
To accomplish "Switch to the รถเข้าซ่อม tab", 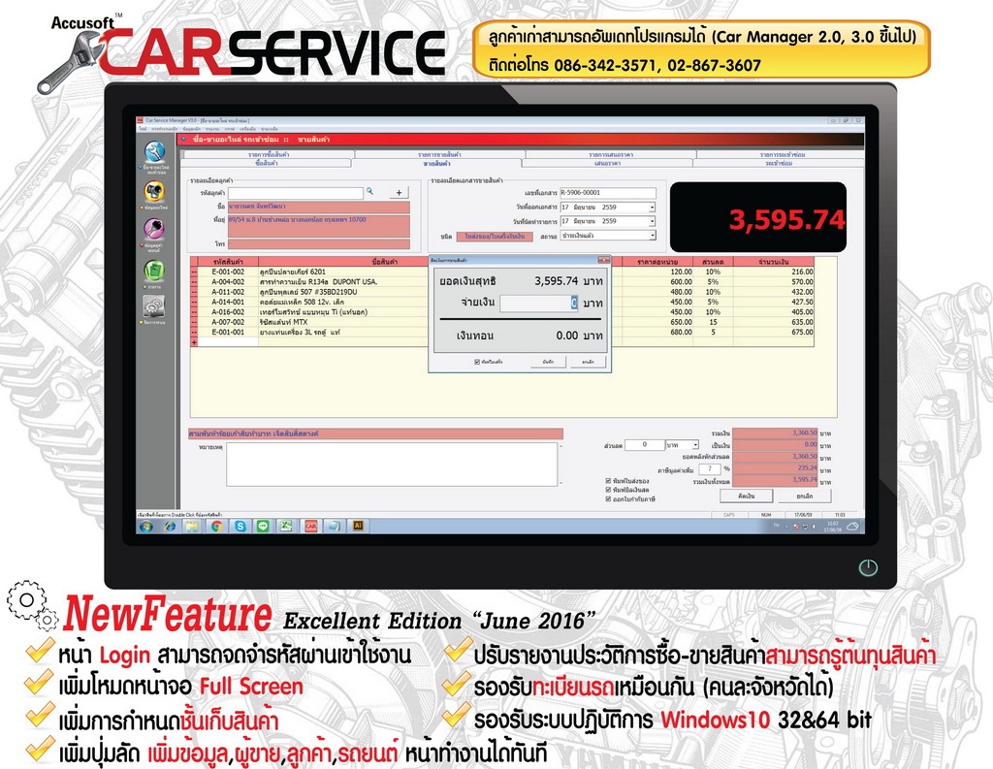I will tap(779, 164).
